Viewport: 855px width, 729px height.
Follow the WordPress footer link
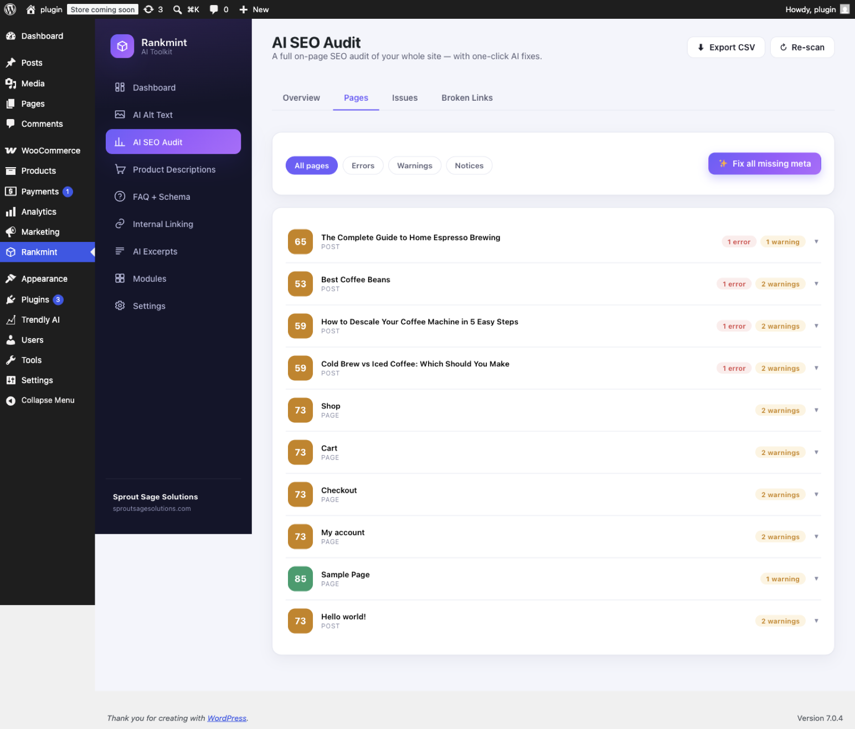(227, 718)
